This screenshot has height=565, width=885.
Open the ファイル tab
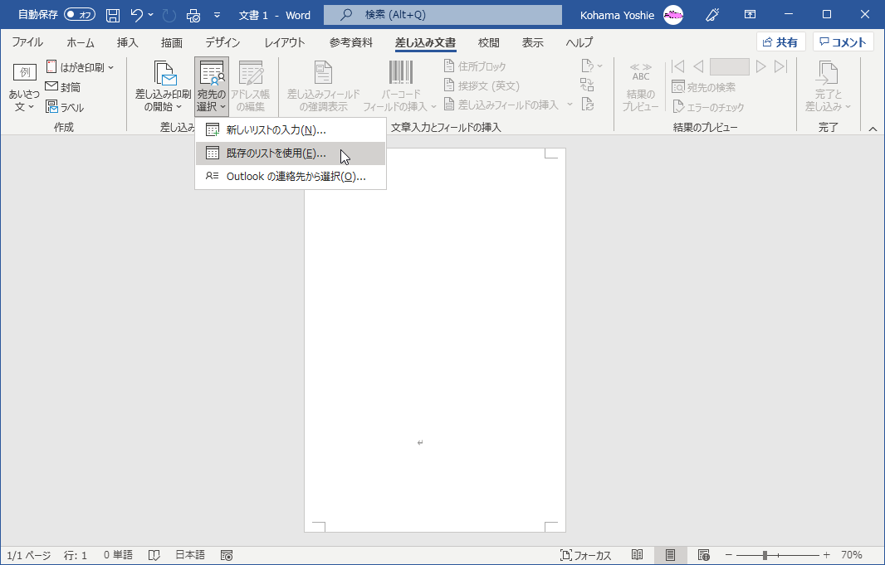pyautogui.click(x=27, y=42)
